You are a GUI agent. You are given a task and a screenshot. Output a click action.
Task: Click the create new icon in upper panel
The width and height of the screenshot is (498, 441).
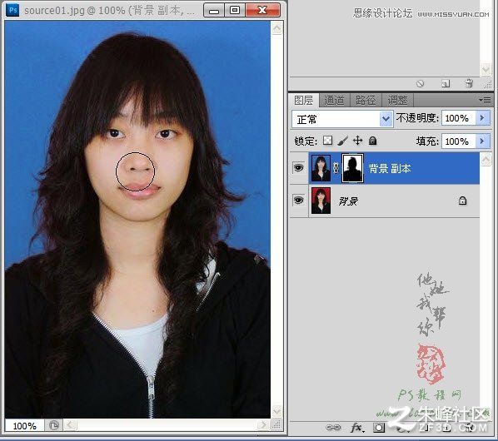coord(446,84)
